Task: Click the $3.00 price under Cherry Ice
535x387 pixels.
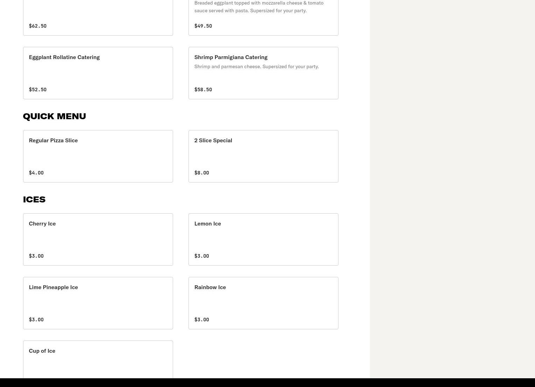Action: pyautogui.click(x=36, y=256)
